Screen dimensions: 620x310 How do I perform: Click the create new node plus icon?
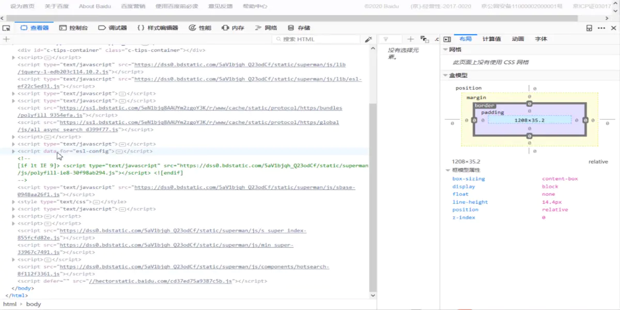[6, 39]
